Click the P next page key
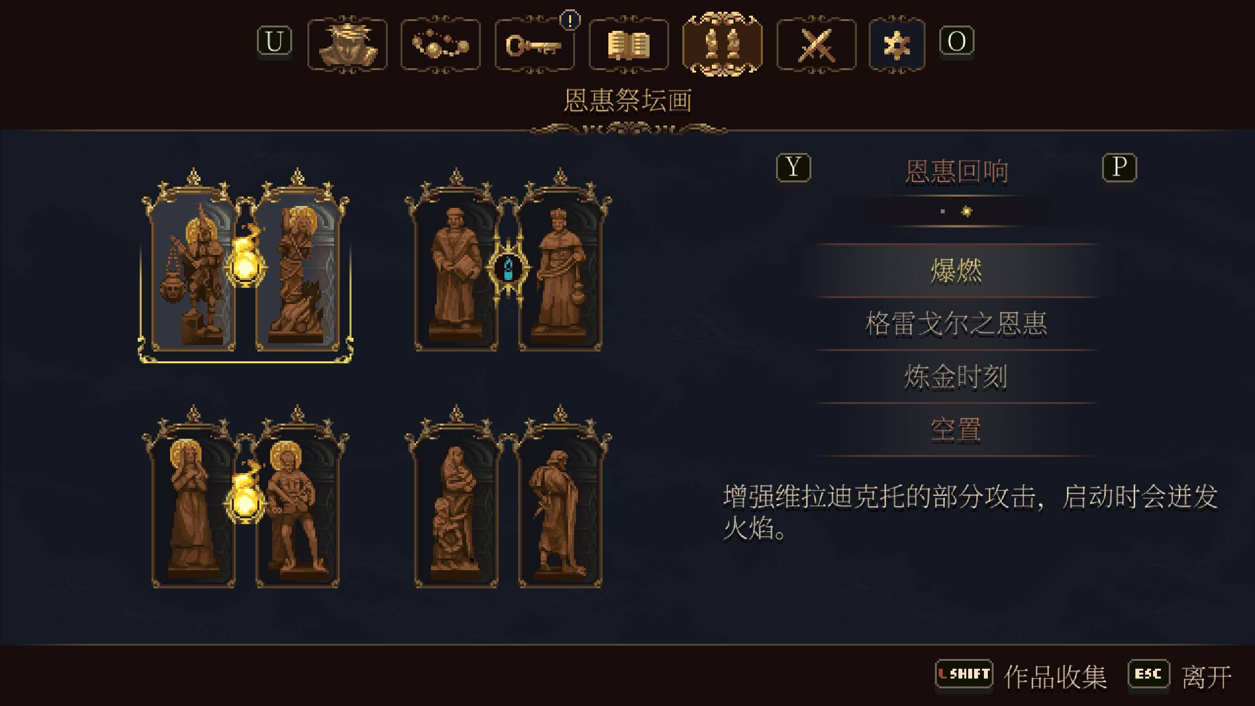Image resolution: width=1255 pixels, height=706 pixels. click(1119, 168)
